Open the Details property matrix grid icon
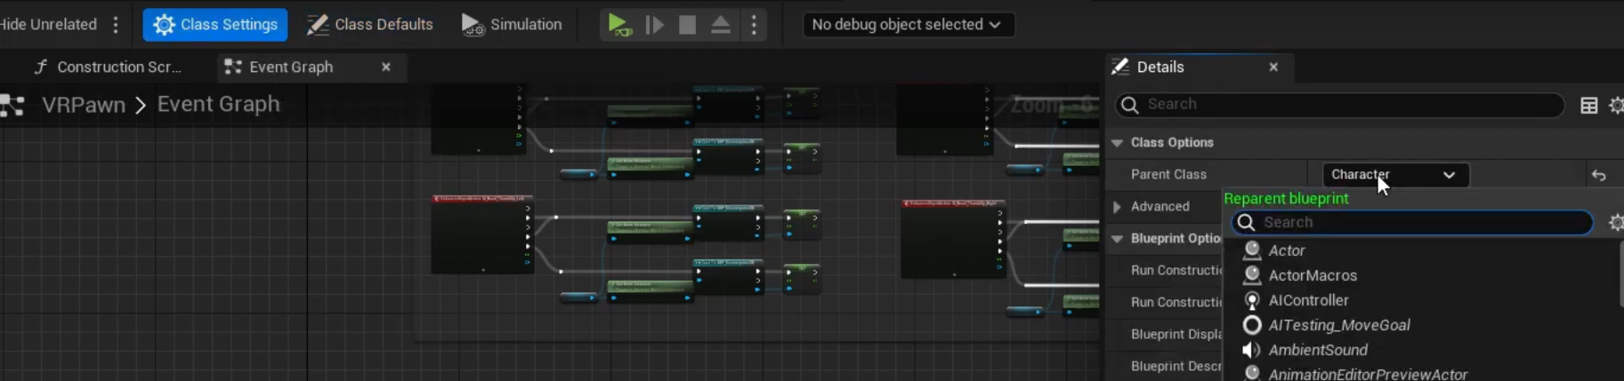This screenshot has width=1624, height=381. point(1588,106)
